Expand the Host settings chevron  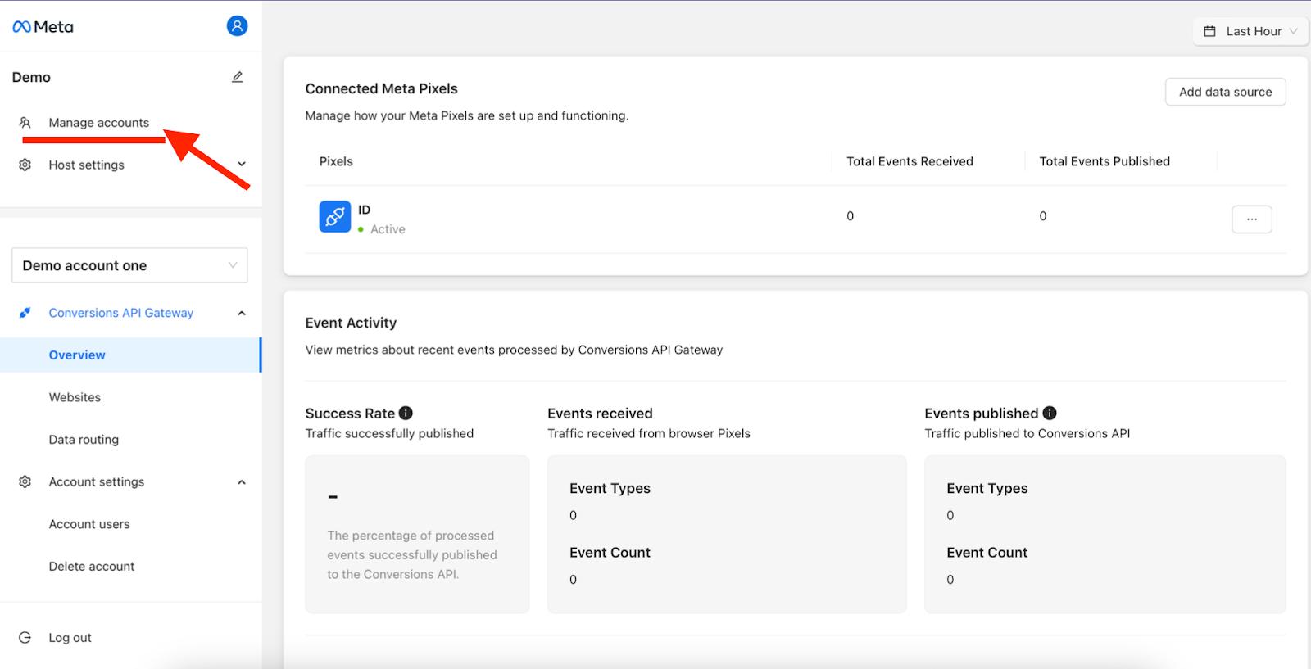pyautogui.click(x=242, y=164)
